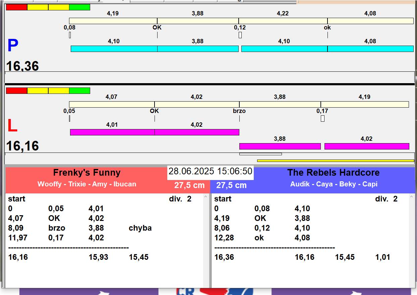Click the yellow progress bar at bottom of lane L

[336, 161]
